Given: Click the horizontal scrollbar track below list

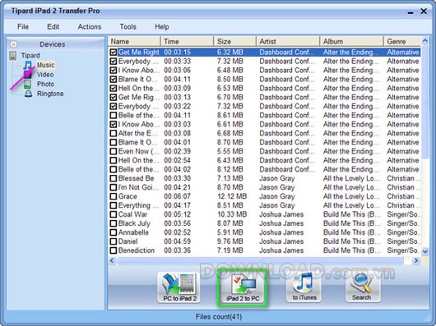Looking at the screenshot, I should pyautogui.click(x=261, y=260).
